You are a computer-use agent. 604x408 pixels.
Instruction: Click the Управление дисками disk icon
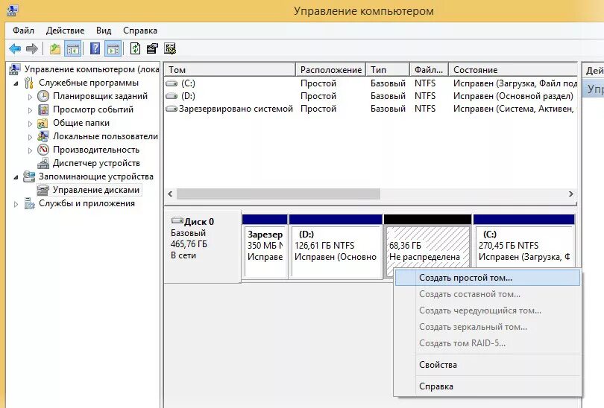pos(43,190)
